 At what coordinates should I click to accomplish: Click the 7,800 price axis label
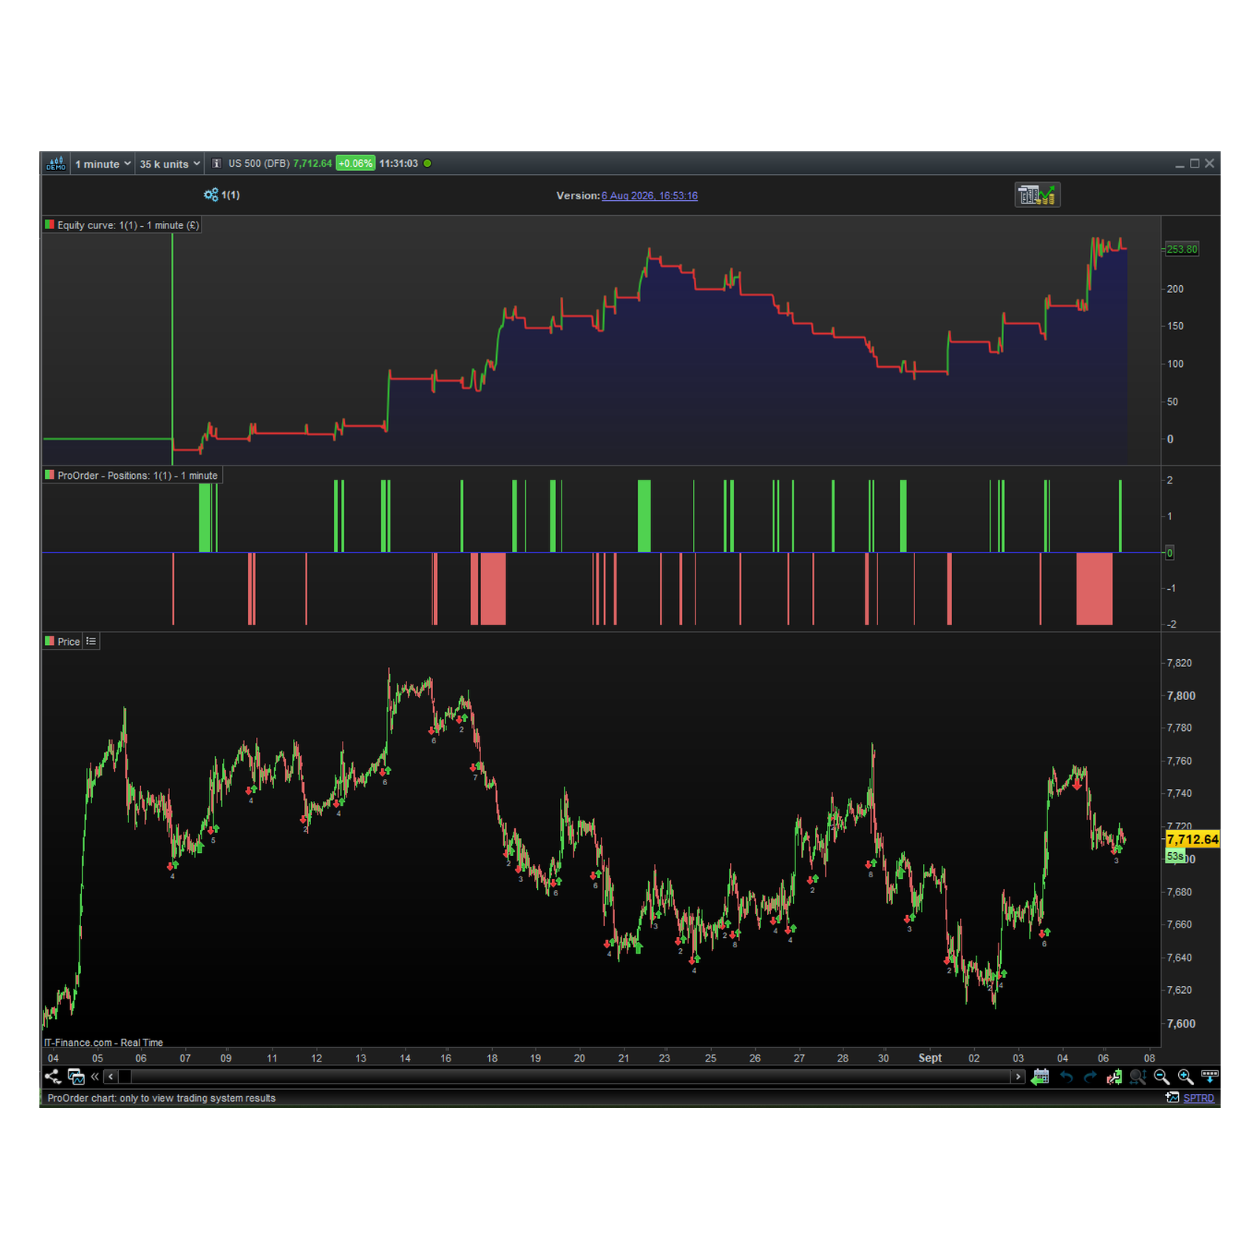pyautogui.click(x=1181, y=696)
